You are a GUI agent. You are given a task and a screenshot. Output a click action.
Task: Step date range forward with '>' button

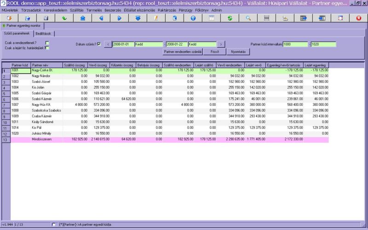(x=221, y=45)
